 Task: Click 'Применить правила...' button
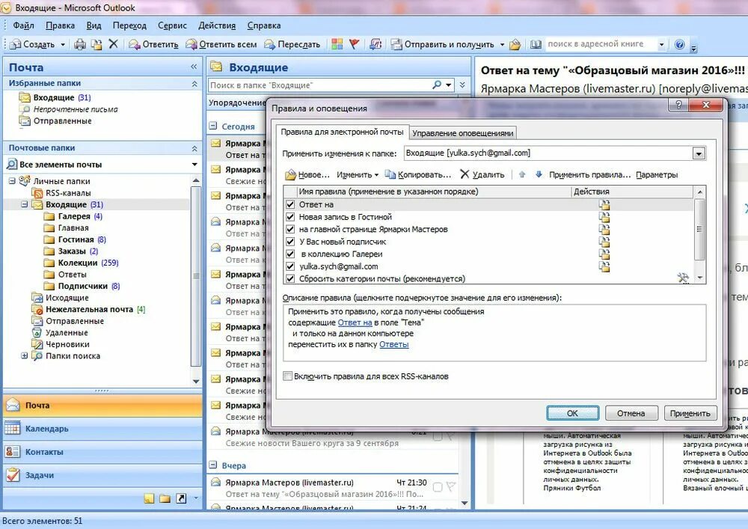[x=589, y=174]
